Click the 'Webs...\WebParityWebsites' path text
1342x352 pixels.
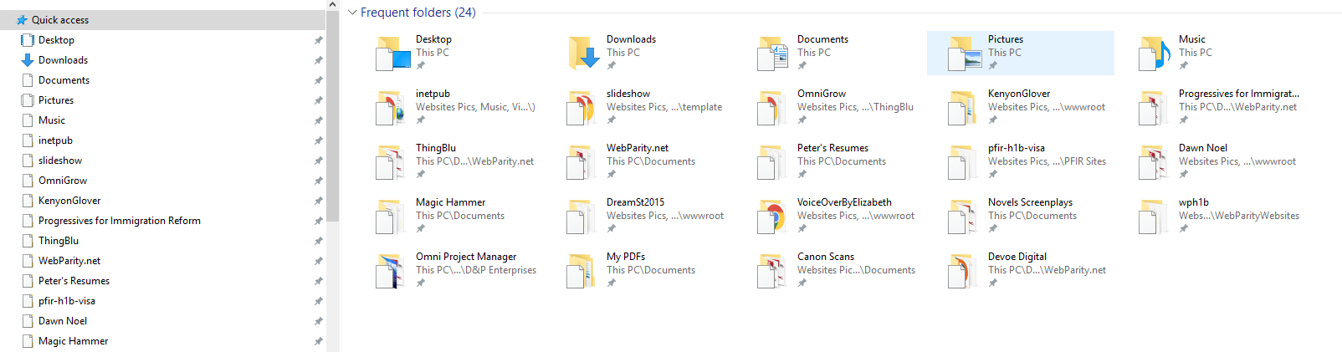(1239, 216)
